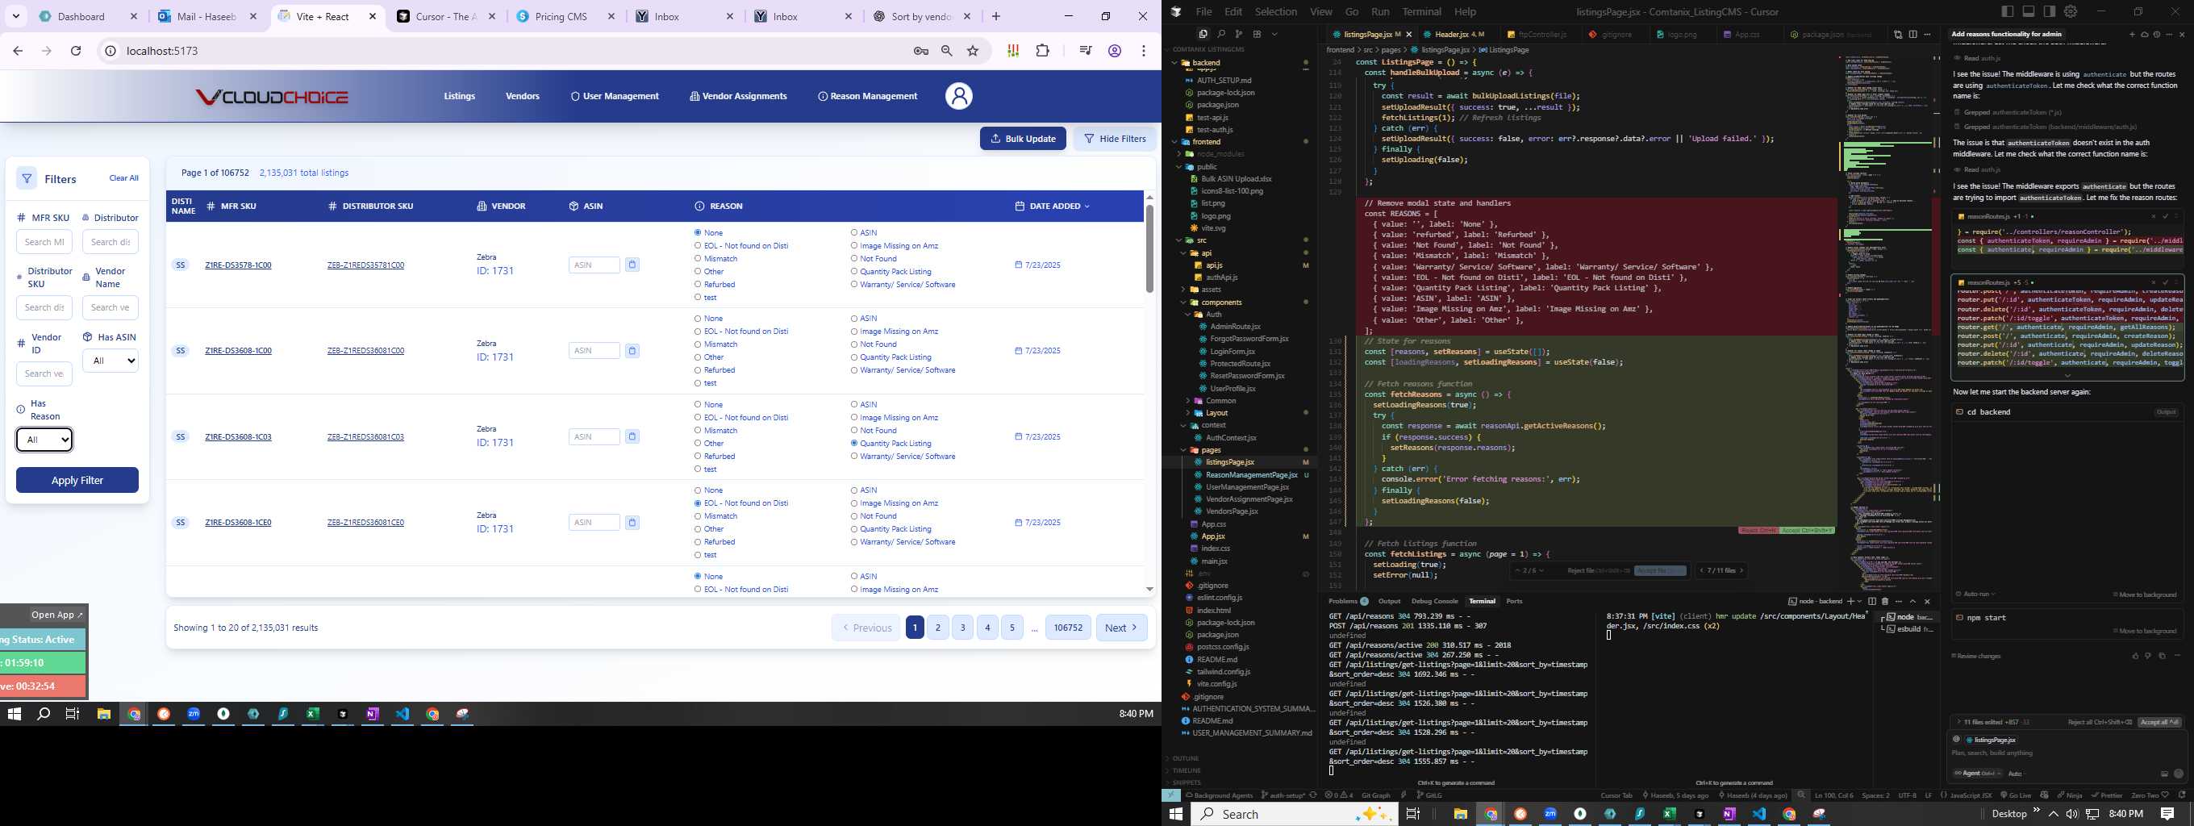The height and width of the screenshot is (826, 2194).
Task: Select Not Found reason for Z1RE-DS3608-1C00
Action: 854,344
